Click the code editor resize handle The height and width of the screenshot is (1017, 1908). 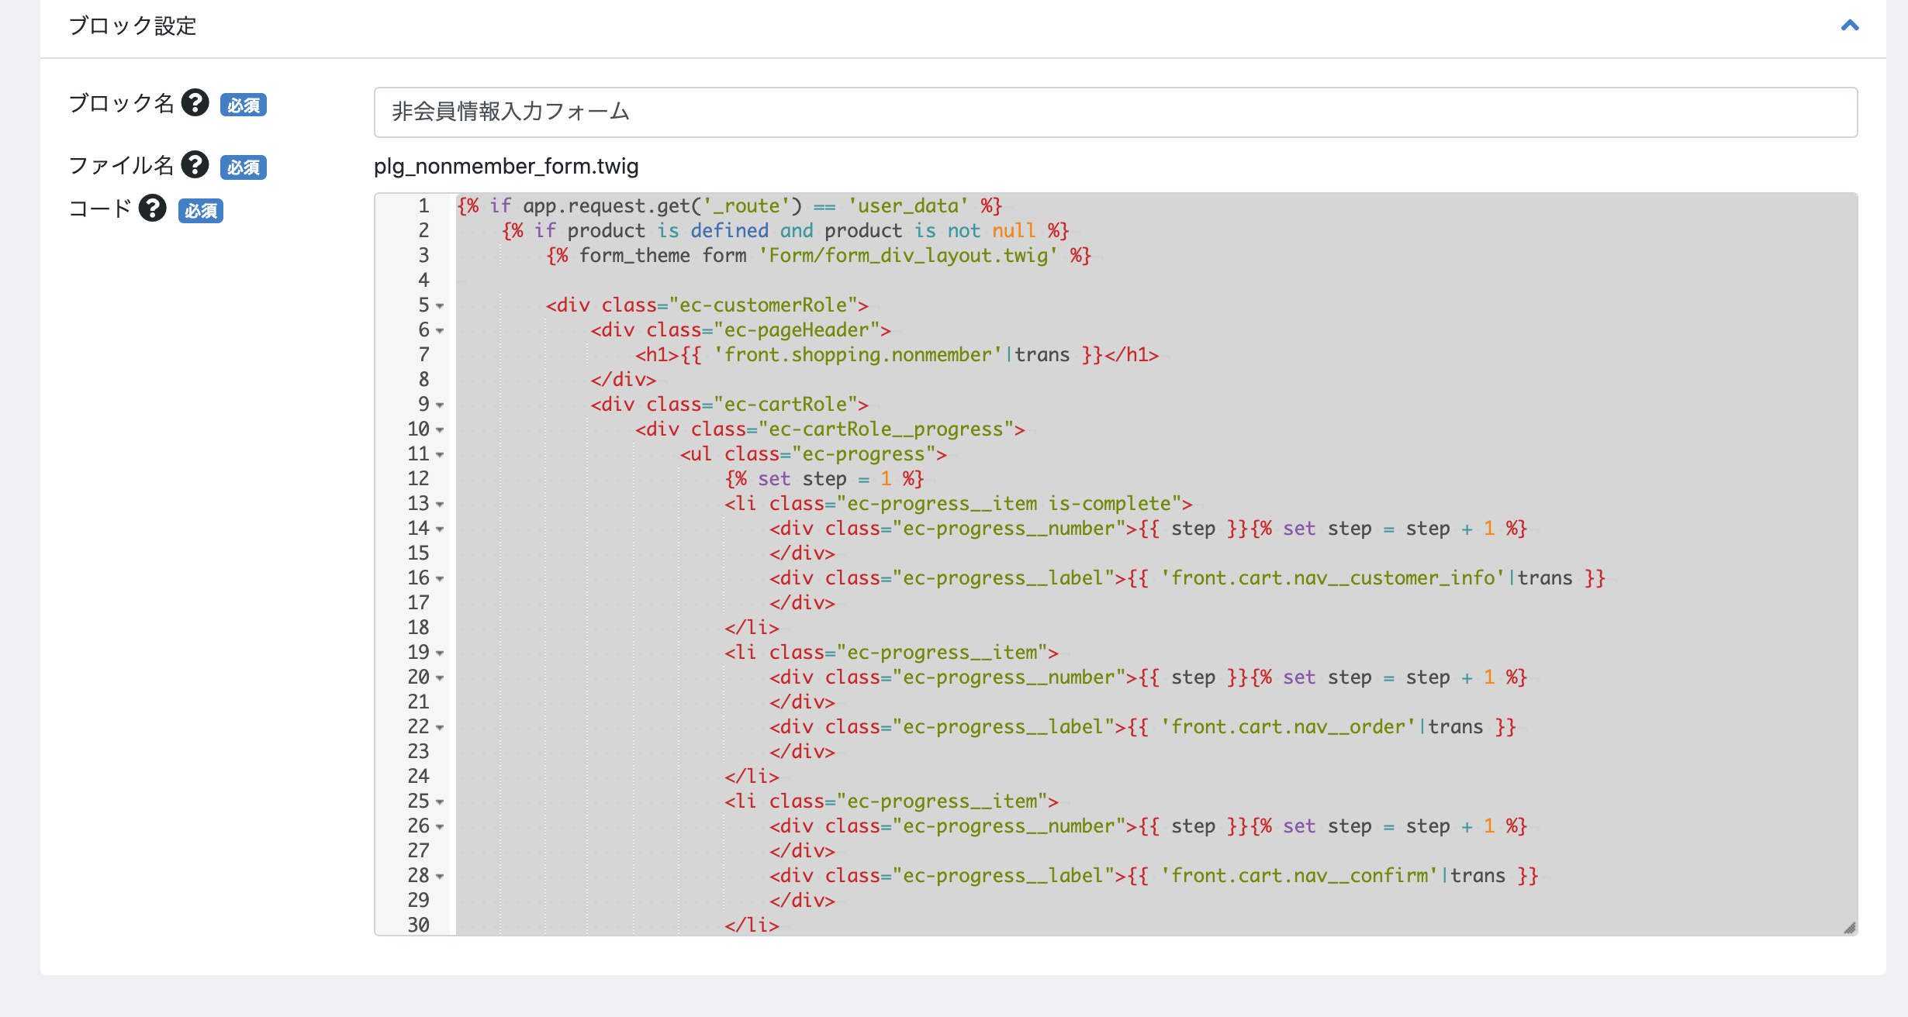point(1850,928)
